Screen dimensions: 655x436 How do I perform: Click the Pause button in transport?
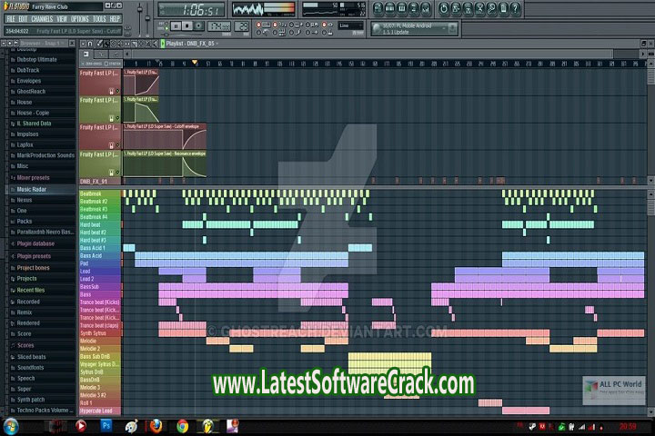coord(176,26)
